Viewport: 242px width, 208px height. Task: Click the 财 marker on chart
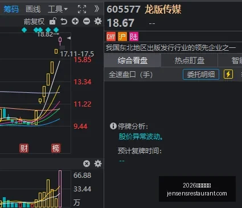click(x=24, y=148)
